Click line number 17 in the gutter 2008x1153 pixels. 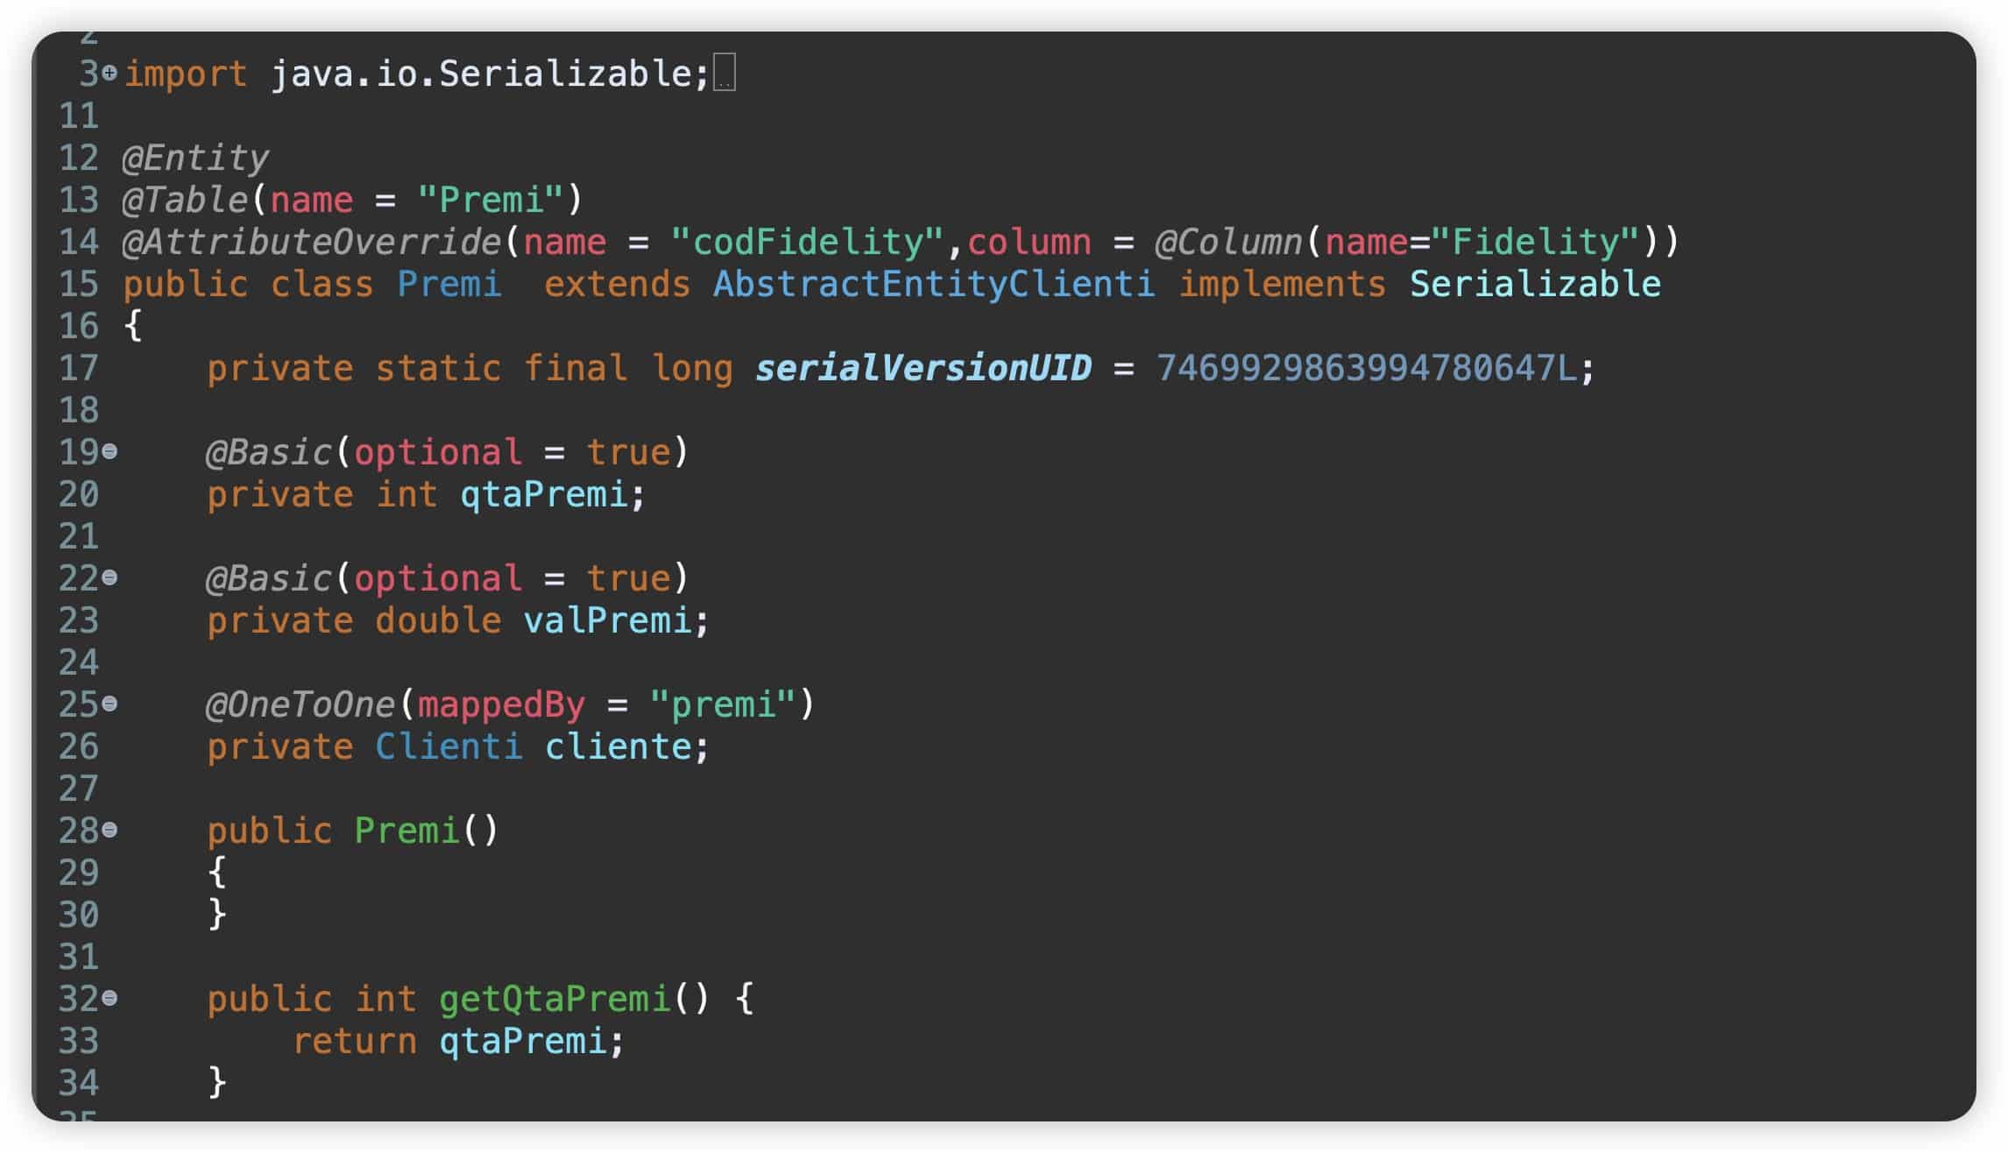click(x=79, y=369)
